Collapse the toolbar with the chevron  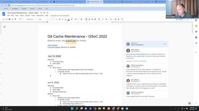[191, 19]
